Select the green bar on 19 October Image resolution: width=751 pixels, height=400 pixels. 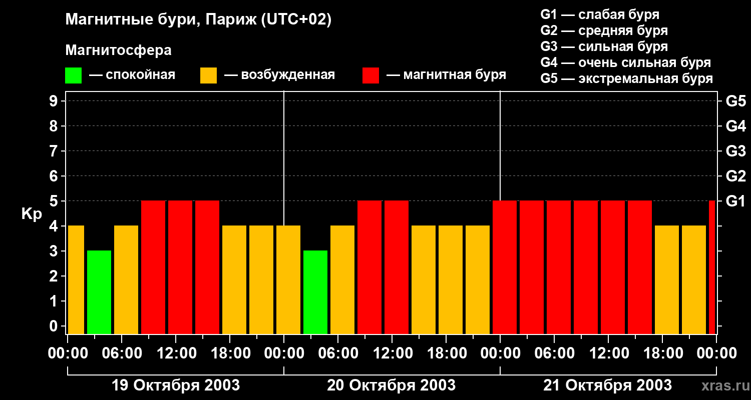click(x=99, y=292)
